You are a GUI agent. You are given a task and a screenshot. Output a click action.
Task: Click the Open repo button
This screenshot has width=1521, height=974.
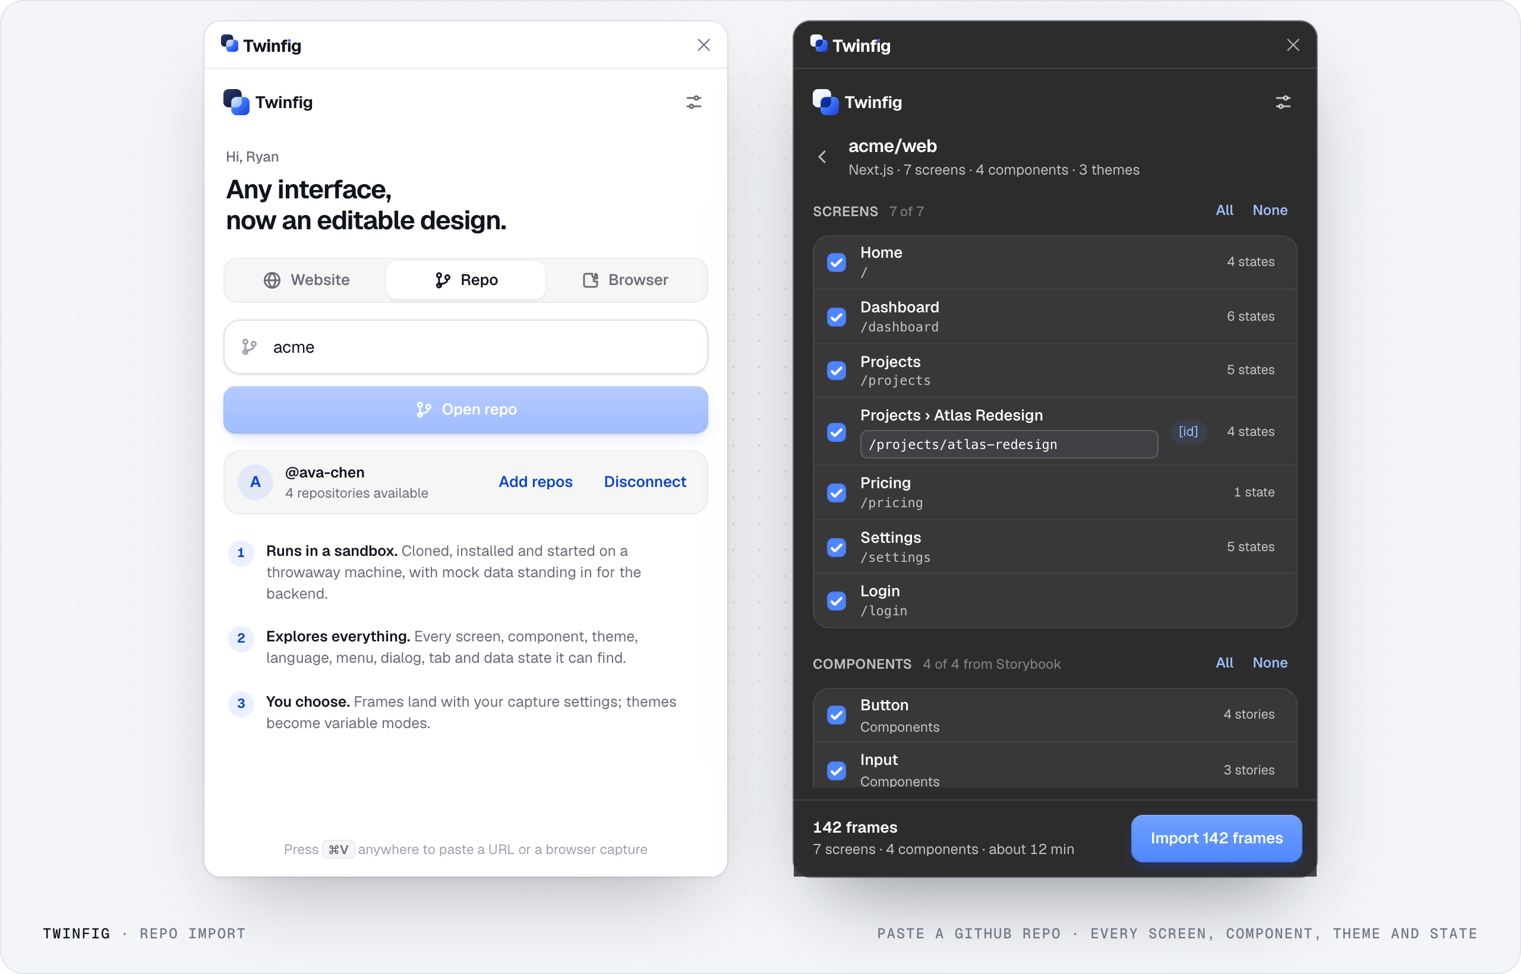point(466,410)
